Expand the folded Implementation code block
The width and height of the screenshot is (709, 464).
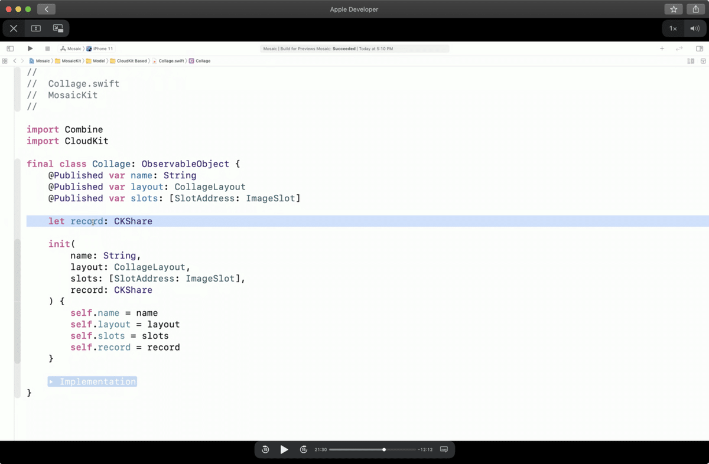click(x=92, y=381)
